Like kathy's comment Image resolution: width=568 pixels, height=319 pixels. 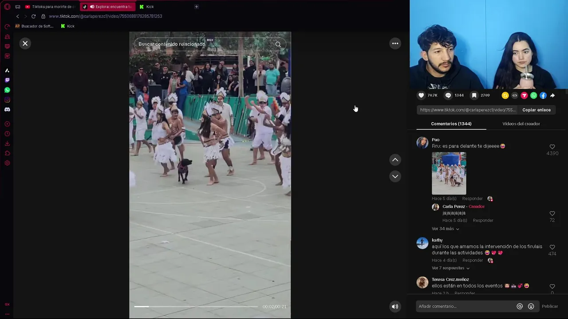coord(552,247)
